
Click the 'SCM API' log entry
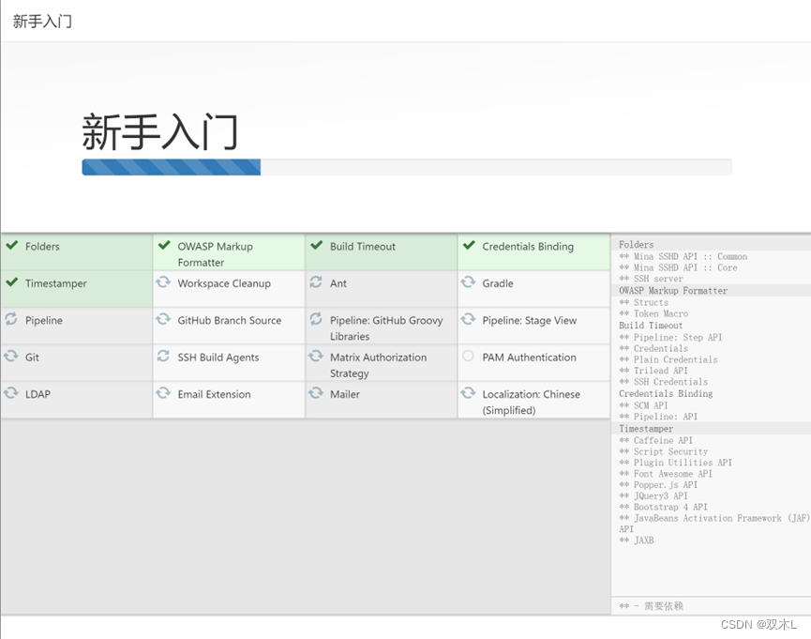click(643, 405)
